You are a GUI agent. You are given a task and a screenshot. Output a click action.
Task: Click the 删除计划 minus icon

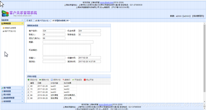(x=40, y=80)
